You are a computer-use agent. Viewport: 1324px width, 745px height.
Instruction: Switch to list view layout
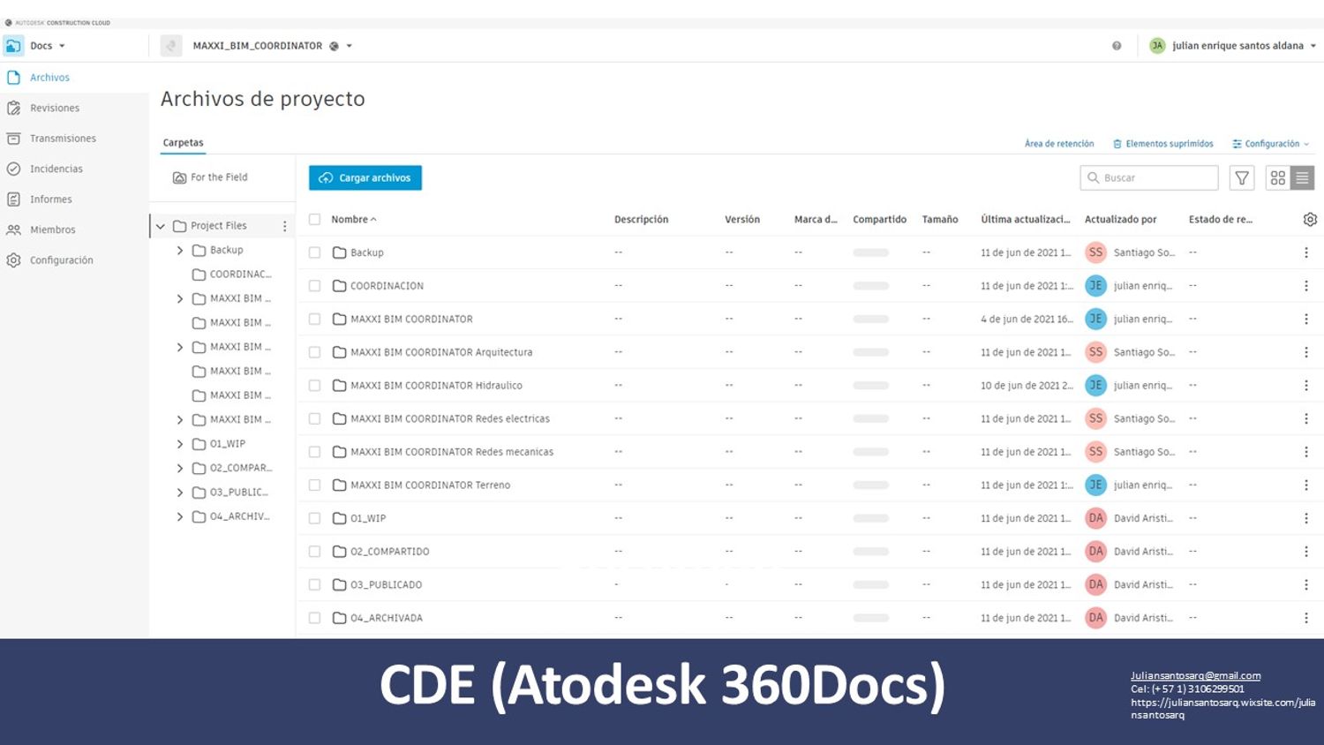pos(1302,178)
